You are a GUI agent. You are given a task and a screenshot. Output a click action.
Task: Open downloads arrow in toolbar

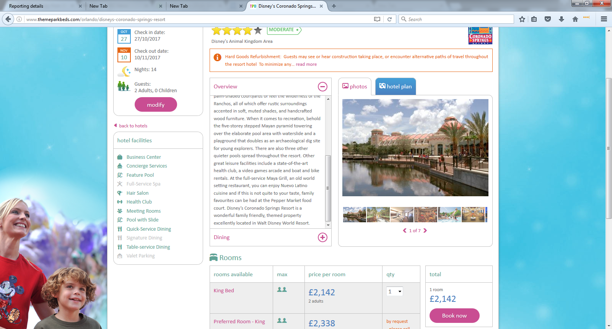562,19
